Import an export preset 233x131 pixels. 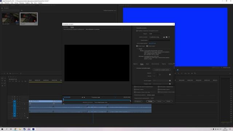pos(167,37)
